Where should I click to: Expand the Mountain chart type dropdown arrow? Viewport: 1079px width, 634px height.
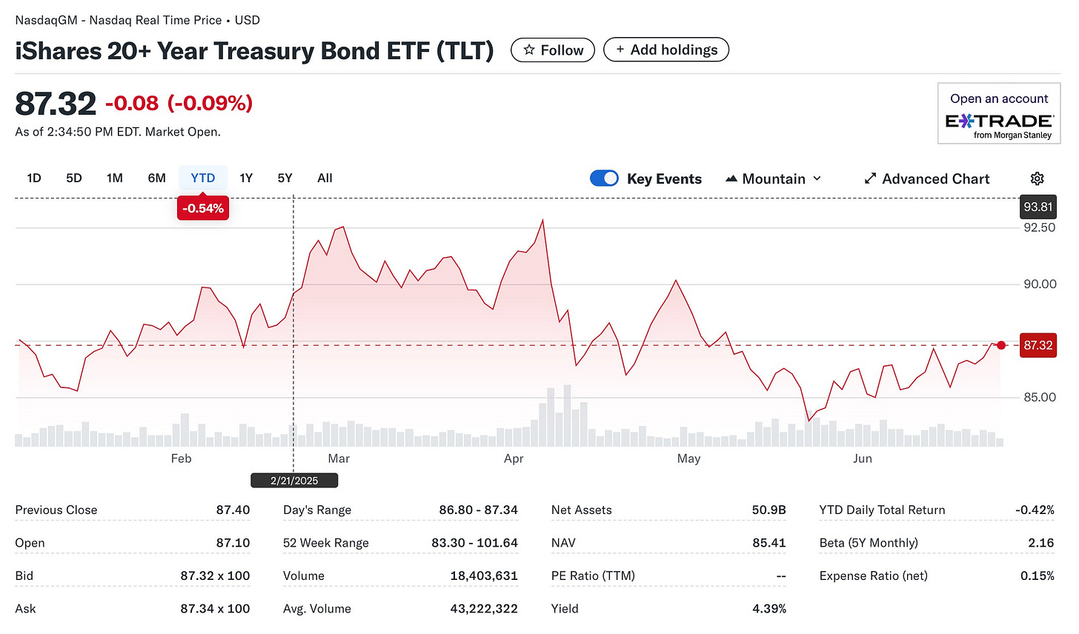tap(817, 178)
